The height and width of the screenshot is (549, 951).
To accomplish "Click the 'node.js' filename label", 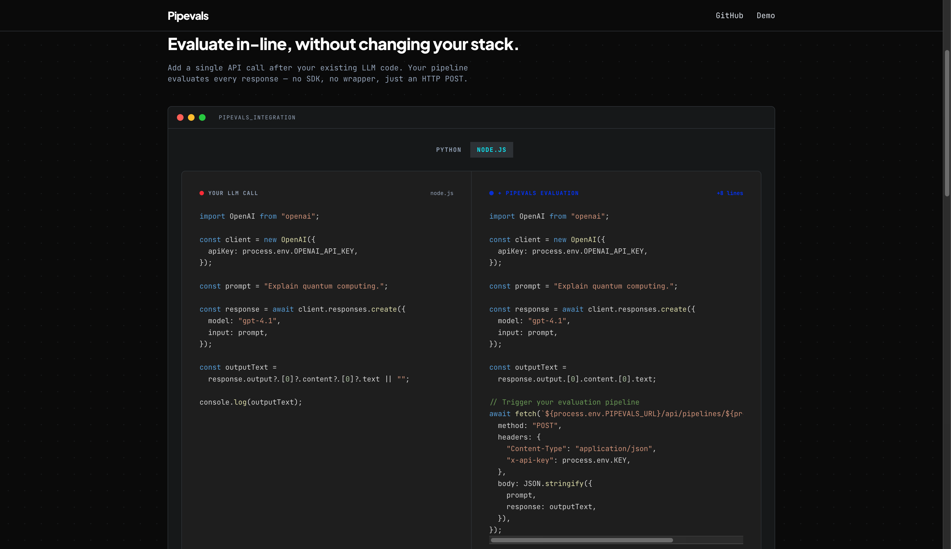I will [442, 193].
